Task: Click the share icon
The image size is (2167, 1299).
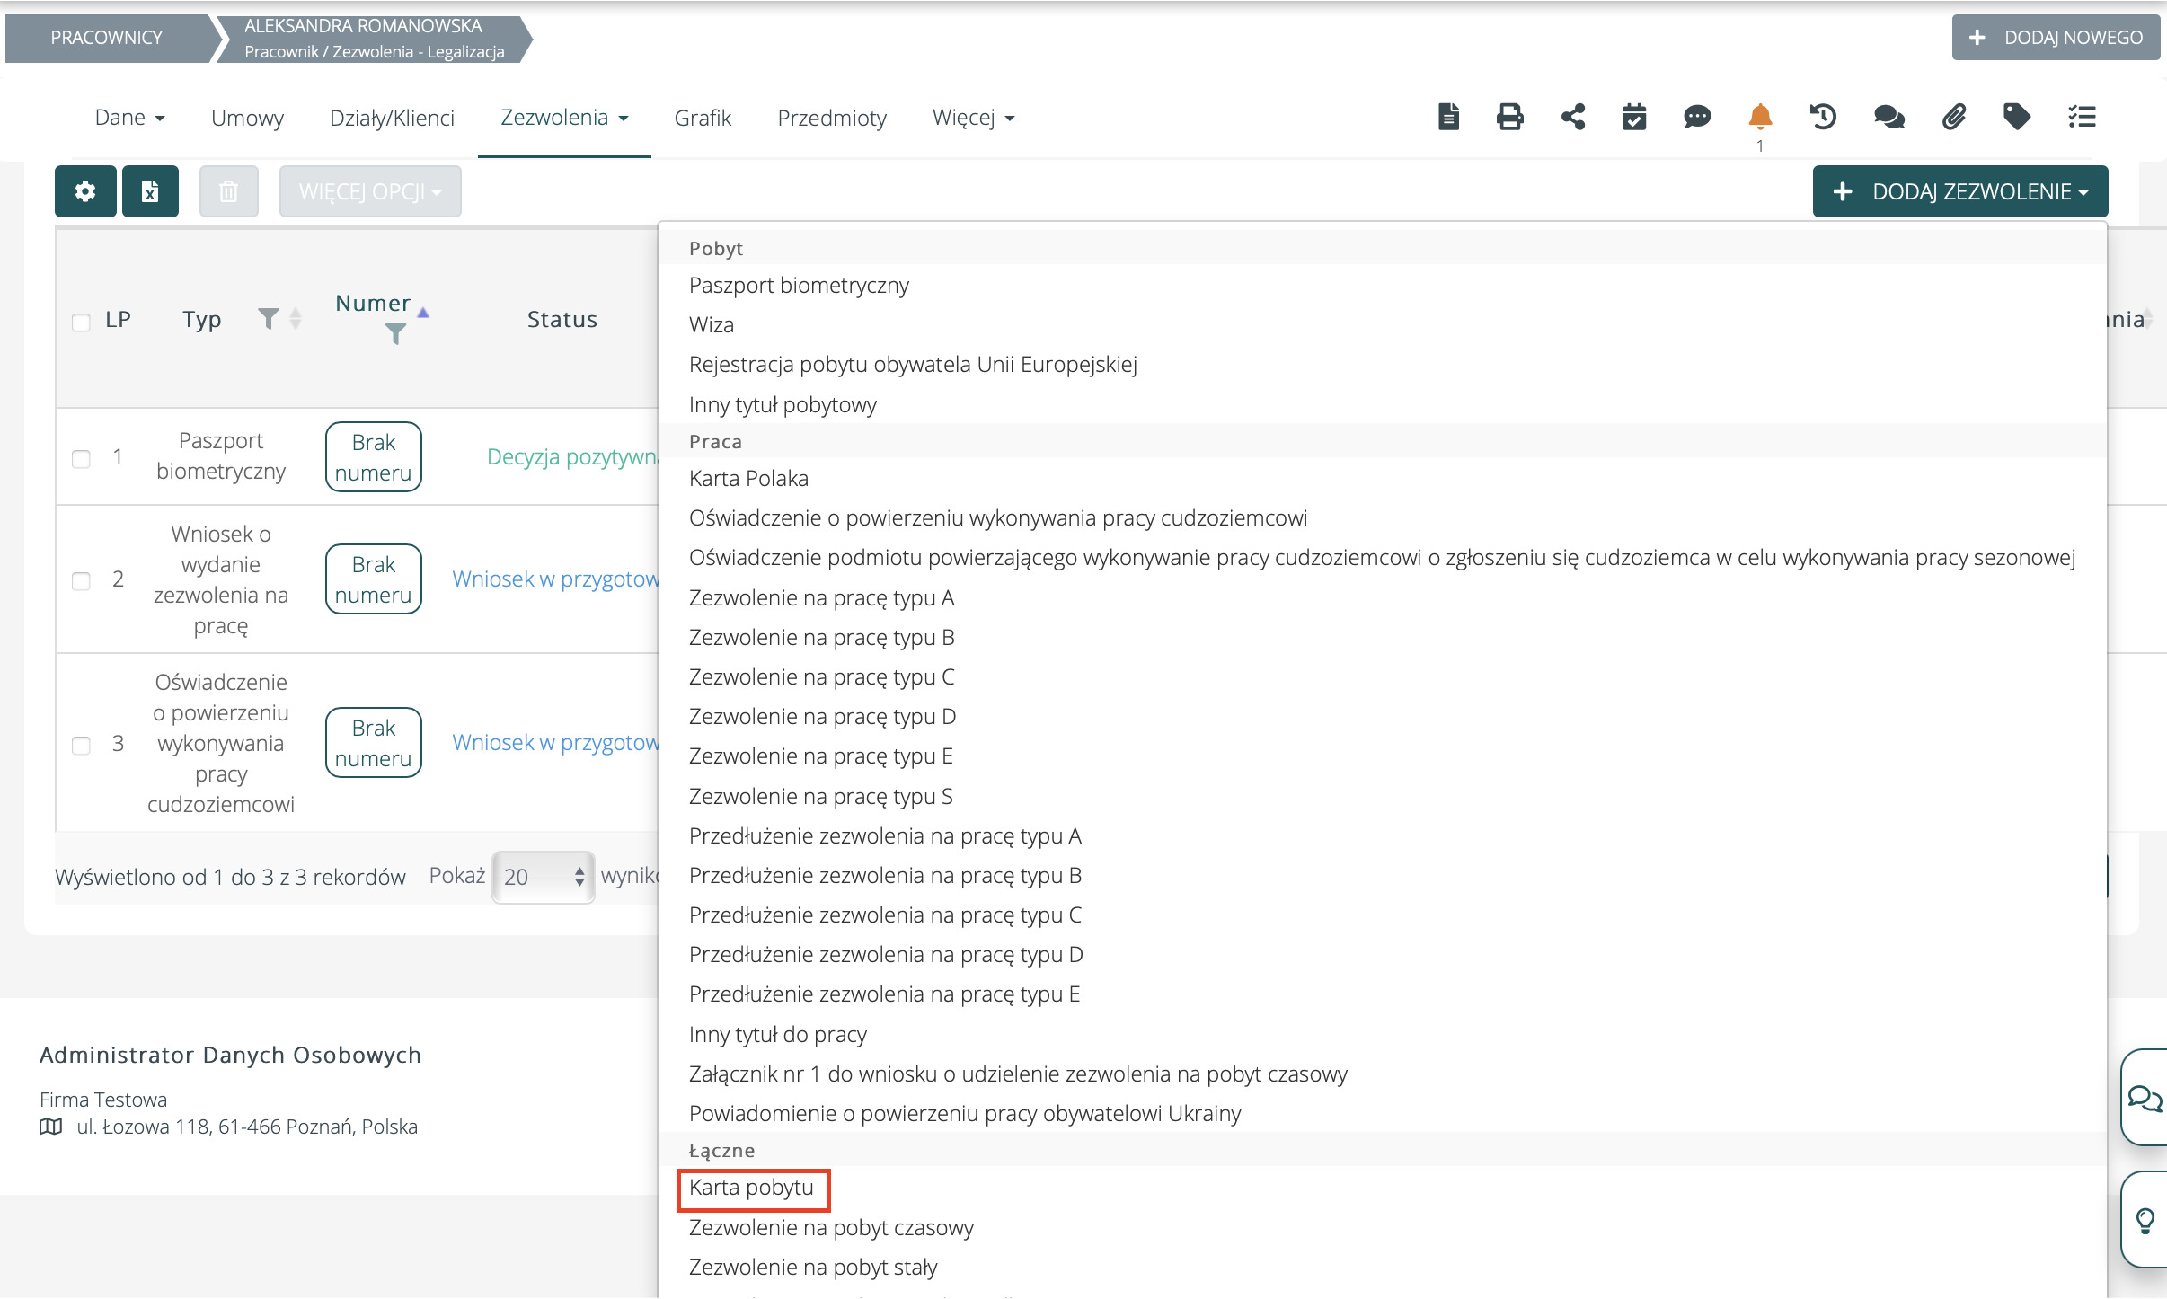Action: coord(1572,117)
